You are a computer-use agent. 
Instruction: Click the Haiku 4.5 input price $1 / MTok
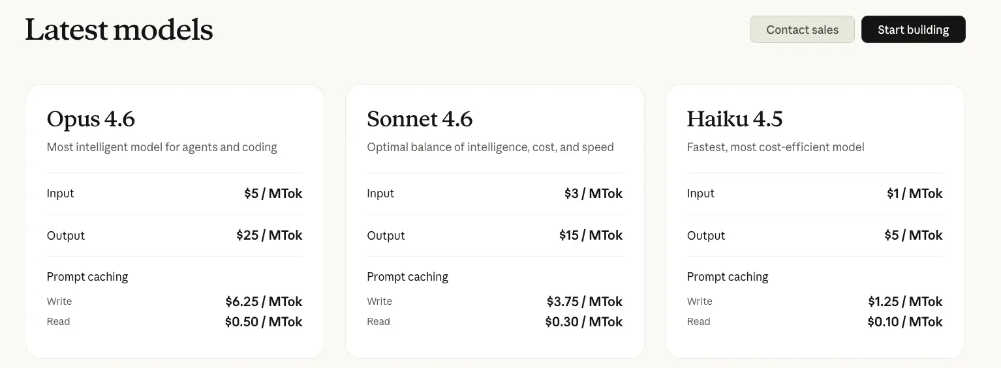[914, 193]
